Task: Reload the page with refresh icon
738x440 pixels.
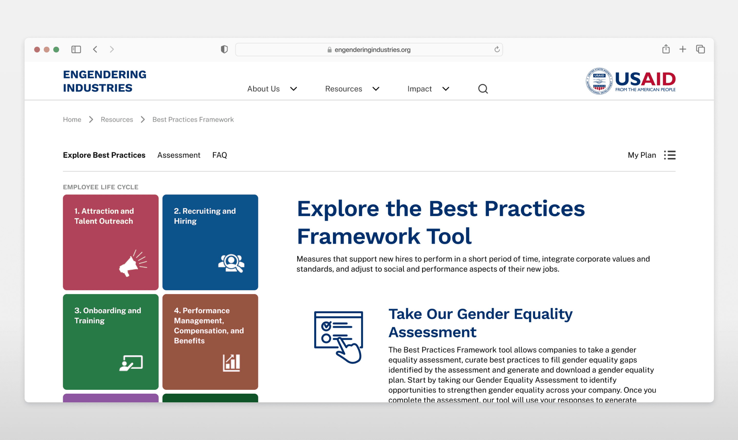Action: click(497, 49)
